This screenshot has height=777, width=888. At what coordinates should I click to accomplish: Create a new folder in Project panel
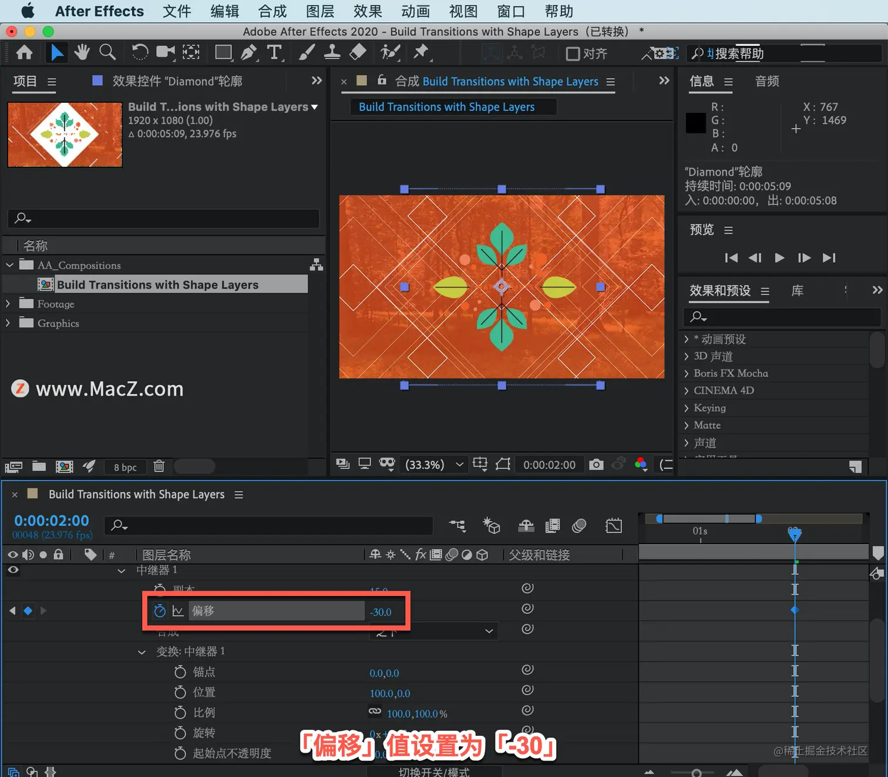pos(39,467)
